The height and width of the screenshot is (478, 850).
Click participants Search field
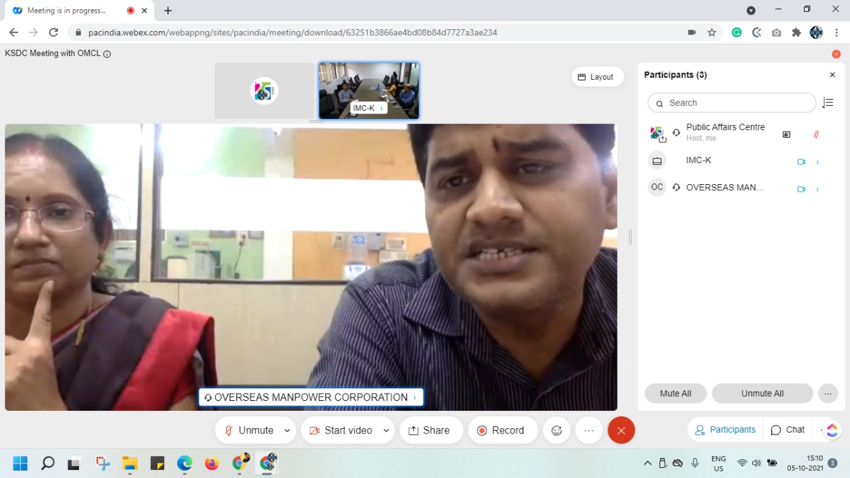point(732,103)
